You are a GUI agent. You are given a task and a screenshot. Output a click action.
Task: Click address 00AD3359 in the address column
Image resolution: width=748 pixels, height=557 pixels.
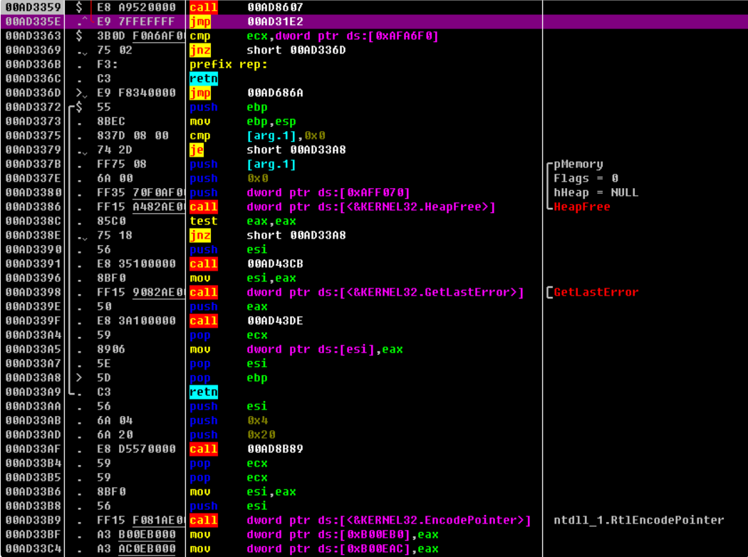(x=33, y=7)
